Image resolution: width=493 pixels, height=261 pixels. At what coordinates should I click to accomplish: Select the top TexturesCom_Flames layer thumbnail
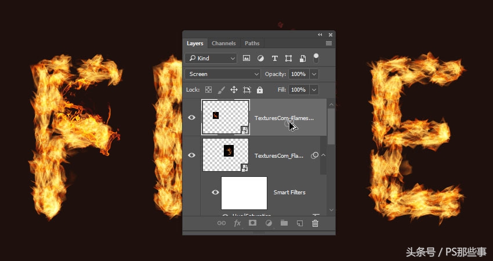click(226, 117)
